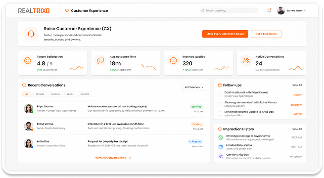
Task: Open the All Channels dropdown
Action: click(194, 87)
